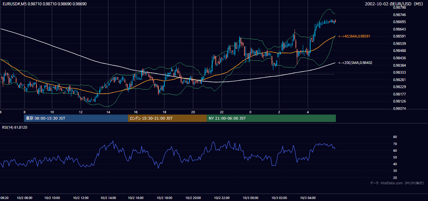This screenshot has height=201, width=428.
Task: Click hour label 8 under price chart
Action: click(x=24, y=112)
